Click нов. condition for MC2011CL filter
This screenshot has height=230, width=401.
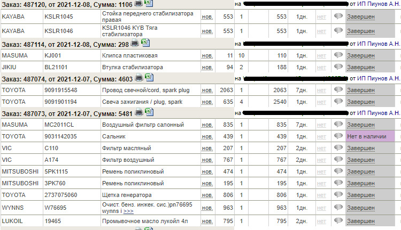tap(207, 125)
